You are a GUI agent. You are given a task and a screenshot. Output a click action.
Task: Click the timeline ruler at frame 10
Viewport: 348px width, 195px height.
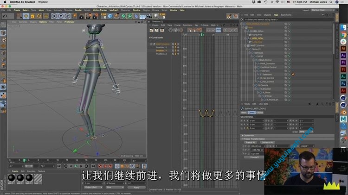click(58, 160)
